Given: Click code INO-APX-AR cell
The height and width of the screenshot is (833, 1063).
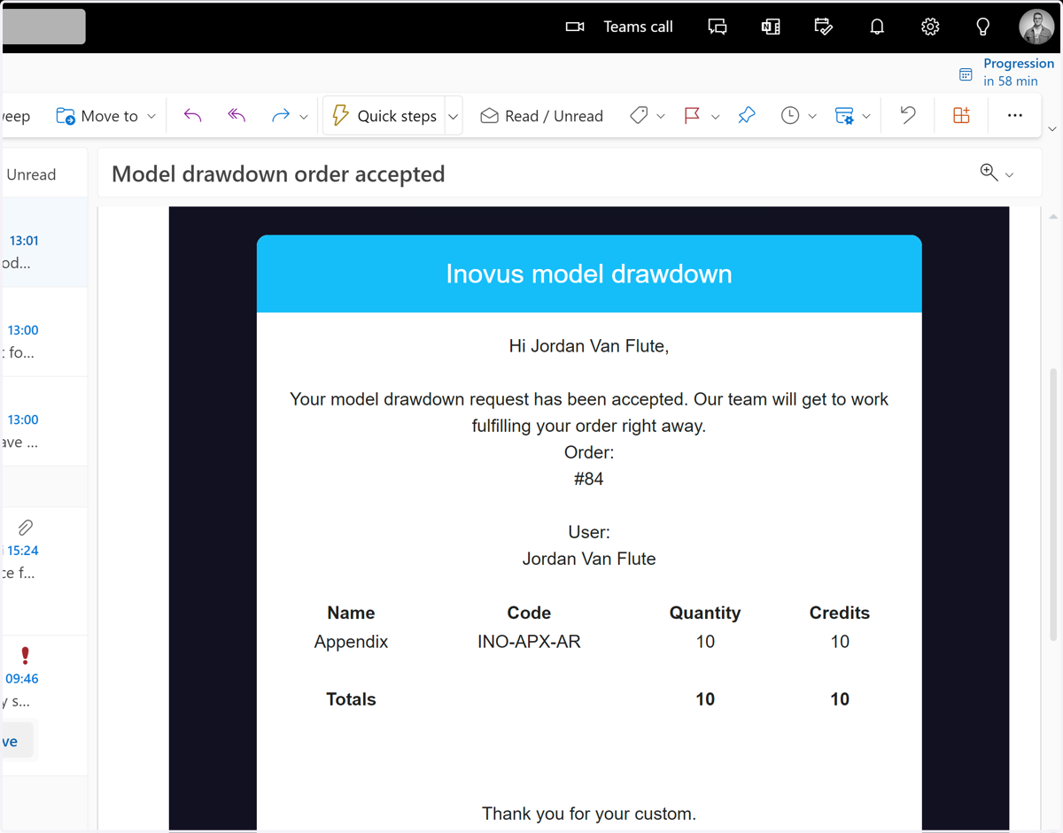Looking at the screenshot, I should (529, 642).
